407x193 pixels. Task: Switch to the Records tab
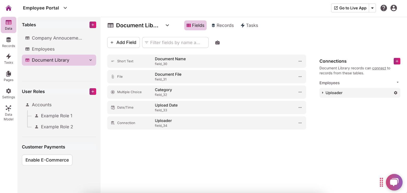click(x=223, y=25)
